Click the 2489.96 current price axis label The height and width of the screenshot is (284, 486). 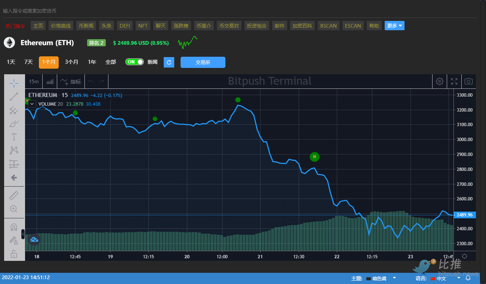[x=464, y=215]
